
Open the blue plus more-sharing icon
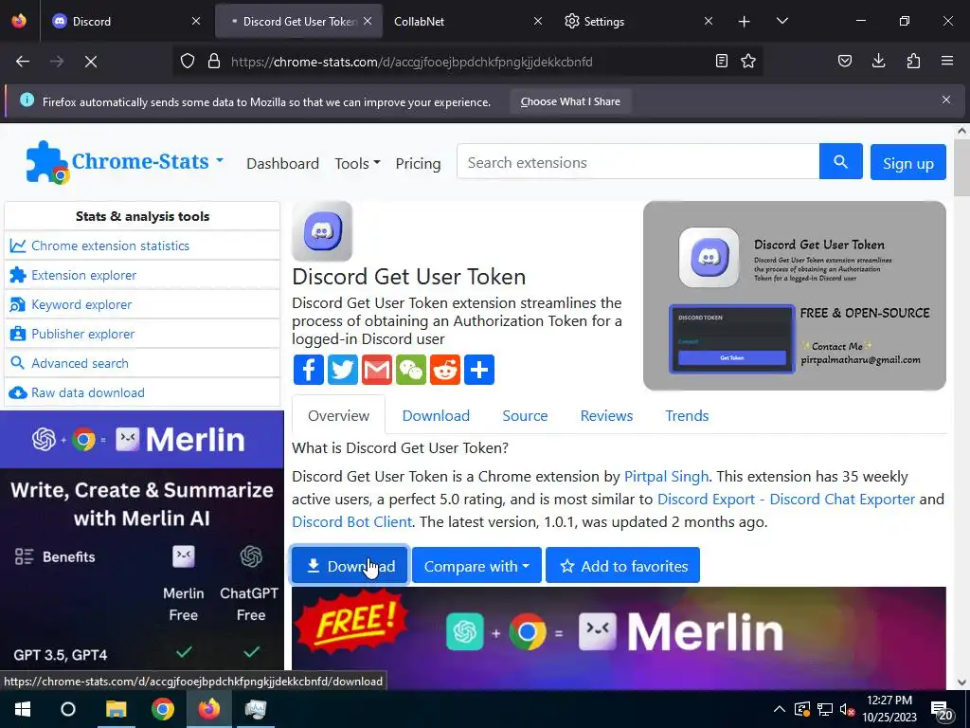[x=478, y=370]
